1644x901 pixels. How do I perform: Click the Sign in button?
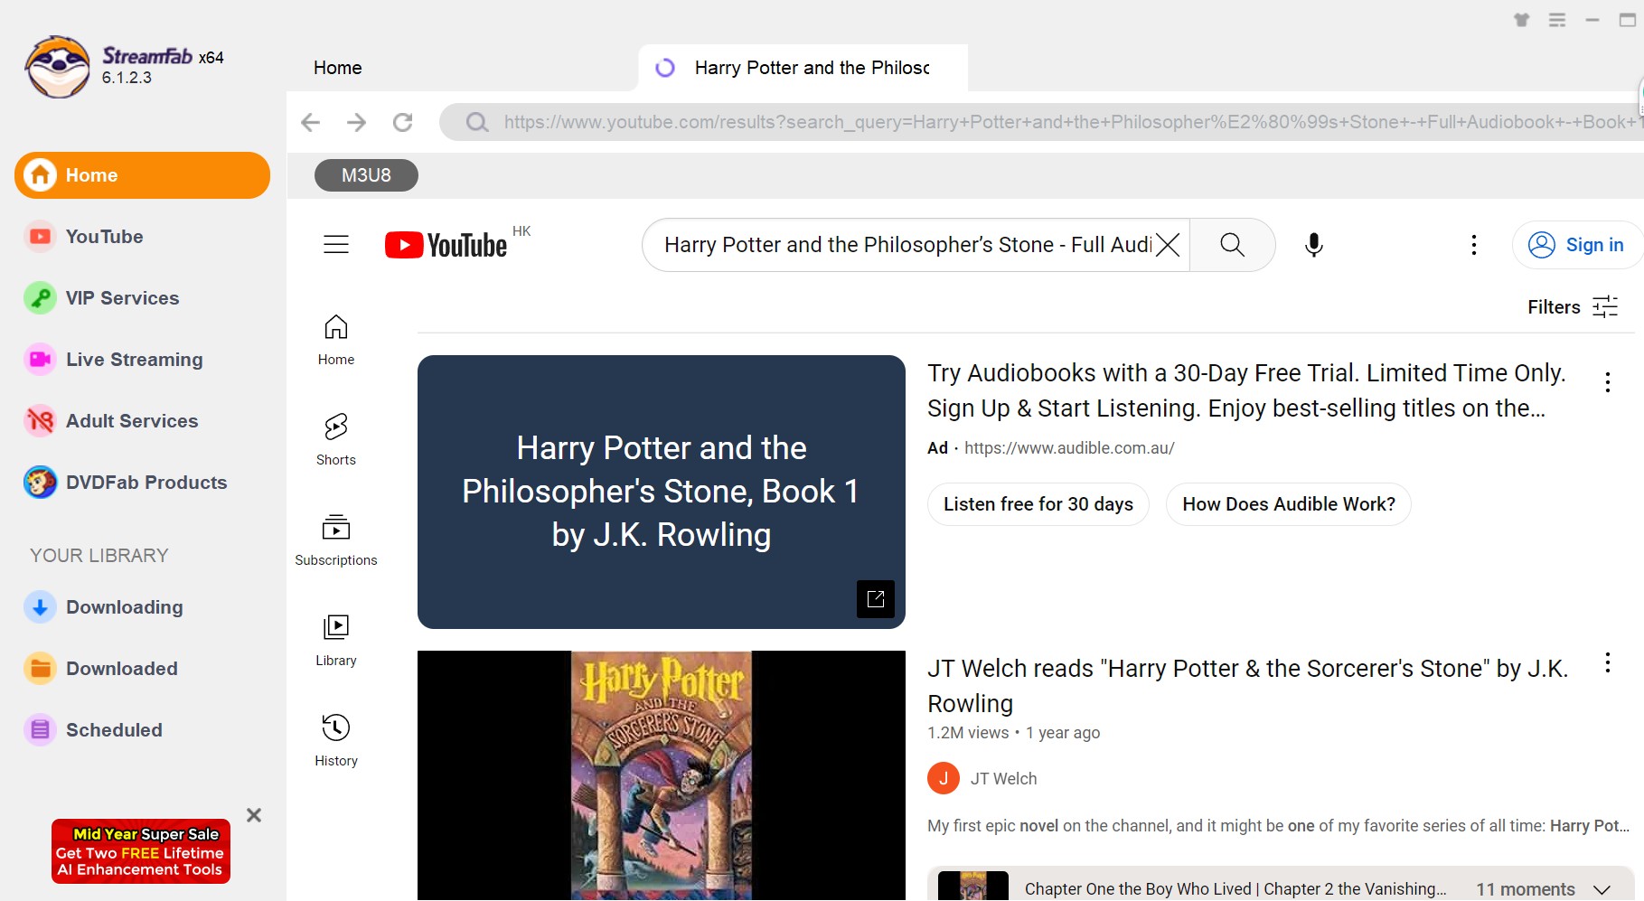coord(1576,245)
